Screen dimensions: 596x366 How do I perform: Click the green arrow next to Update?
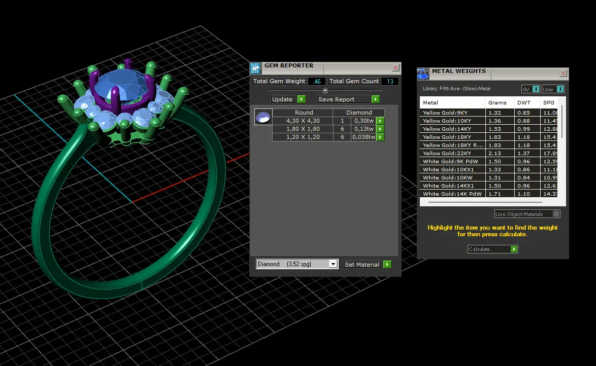(x=302, y=99)
